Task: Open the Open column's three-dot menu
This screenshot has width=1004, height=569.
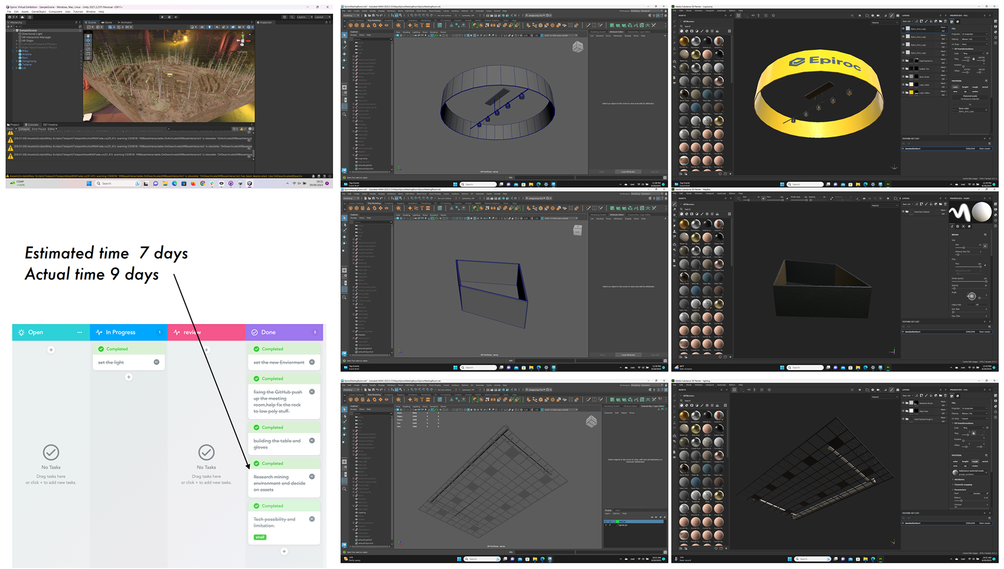Action: tap(79, 332)
